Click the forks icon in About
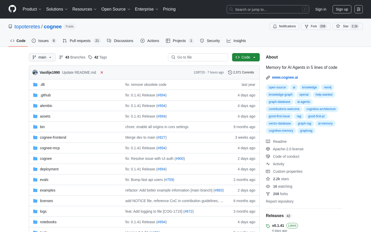The height and width of the screenshot is (232, 371). pyautogui.click(x=268, y=194)
